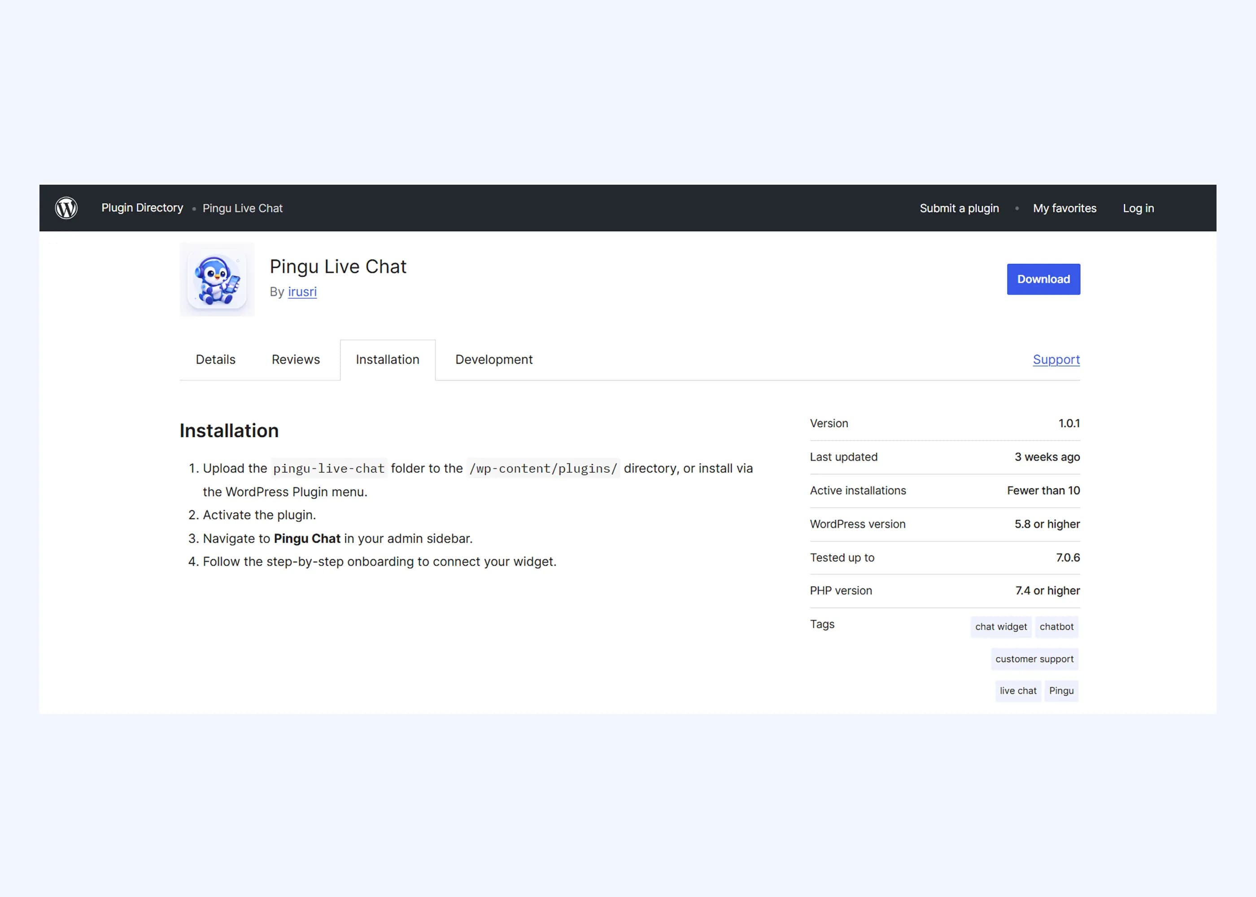
Task: Click the 7.4 or higher PHP value
Action: 1047,591
